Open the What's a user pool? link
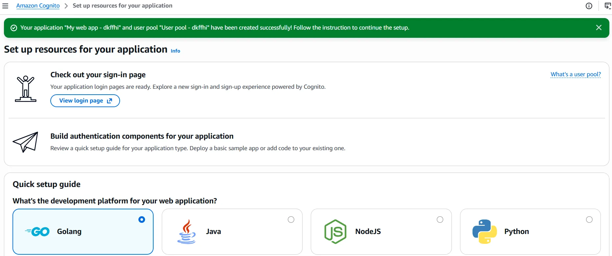 tap(576, 74)
